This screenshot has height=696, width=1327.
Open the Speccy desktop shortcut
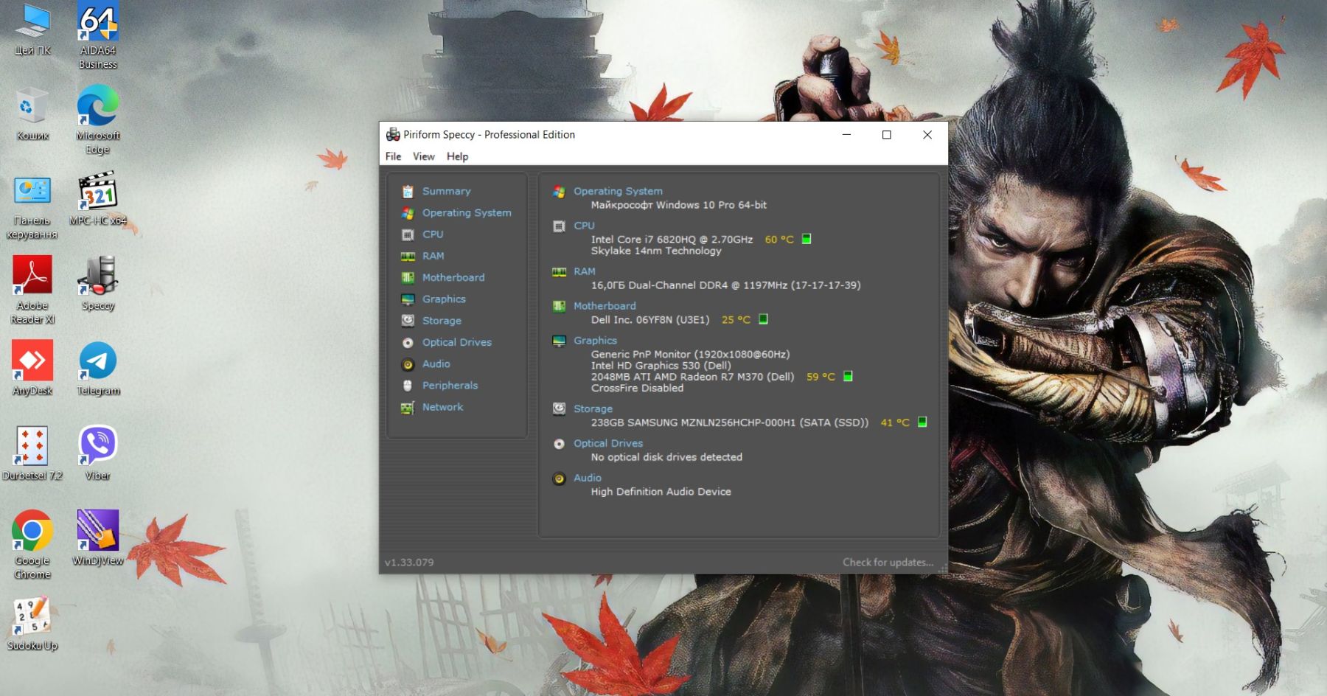click(98, 285)
